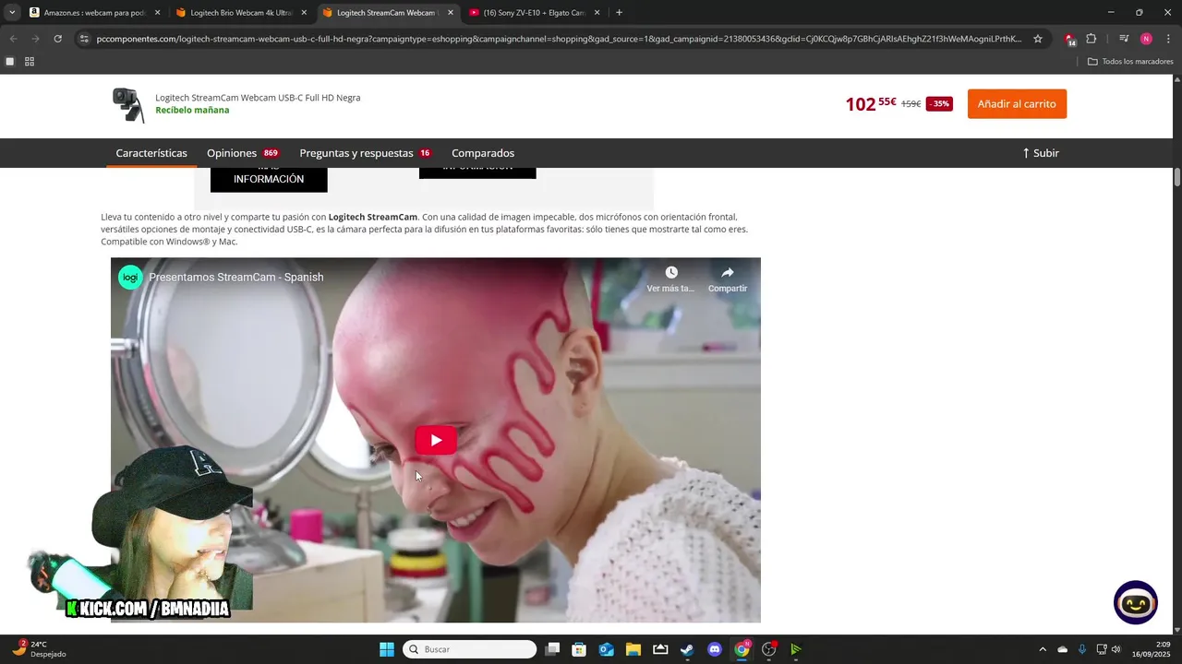Image resolution: width=1182 pixels, height=664 pixels.
Task: Open the media controls toolbar icon
Action: pos(1124,39)
